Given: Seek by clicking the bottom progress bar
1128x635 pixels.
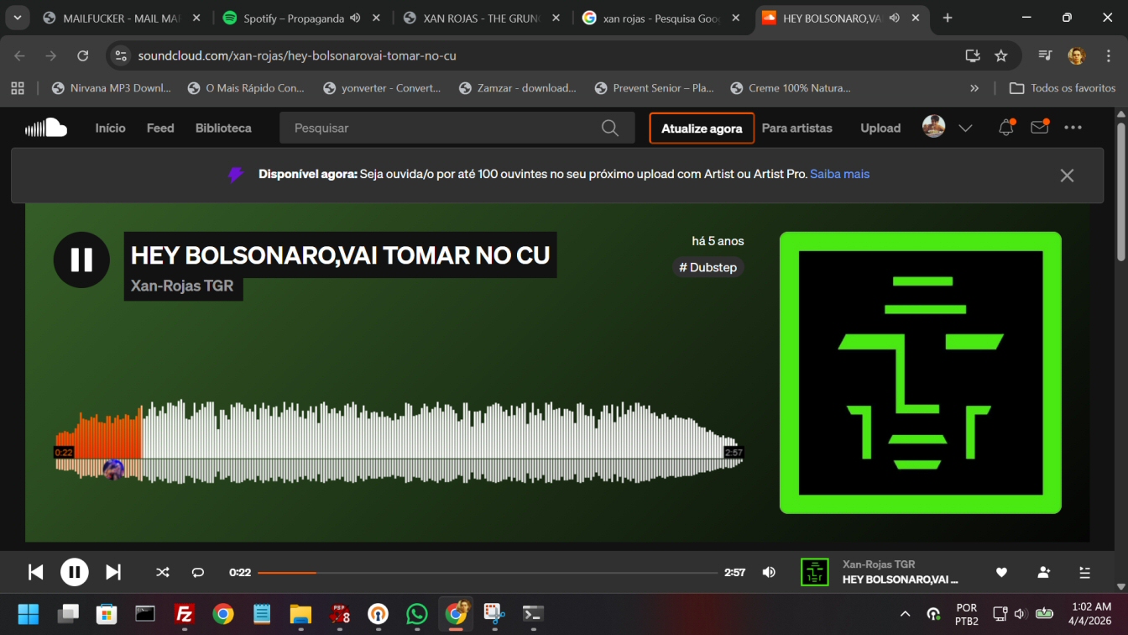Looking at the screenshot, I should (x=487, y=572).
